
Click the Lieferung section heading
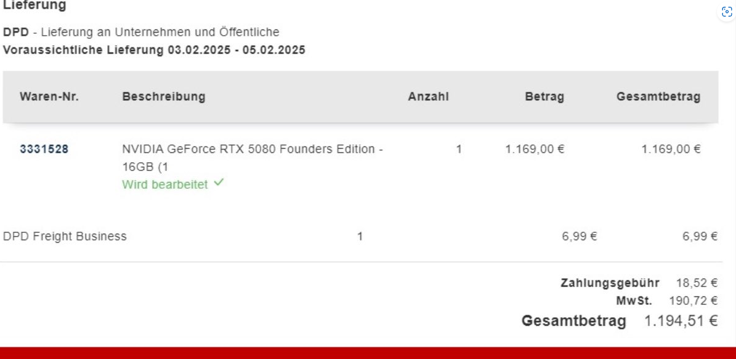click(34, 5)
